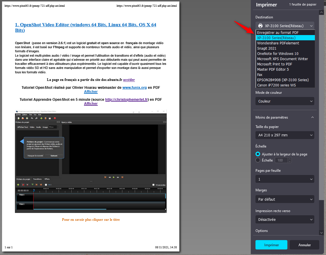Select Canon iP7200 series WS
The height and width of the screenshot is (255, 326).
point(285,85)
